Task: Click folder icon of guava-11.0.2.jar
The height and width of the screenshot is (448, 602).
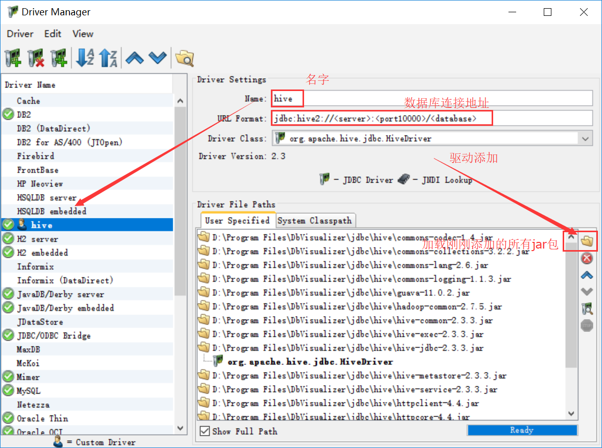Action: pos(204,293)
